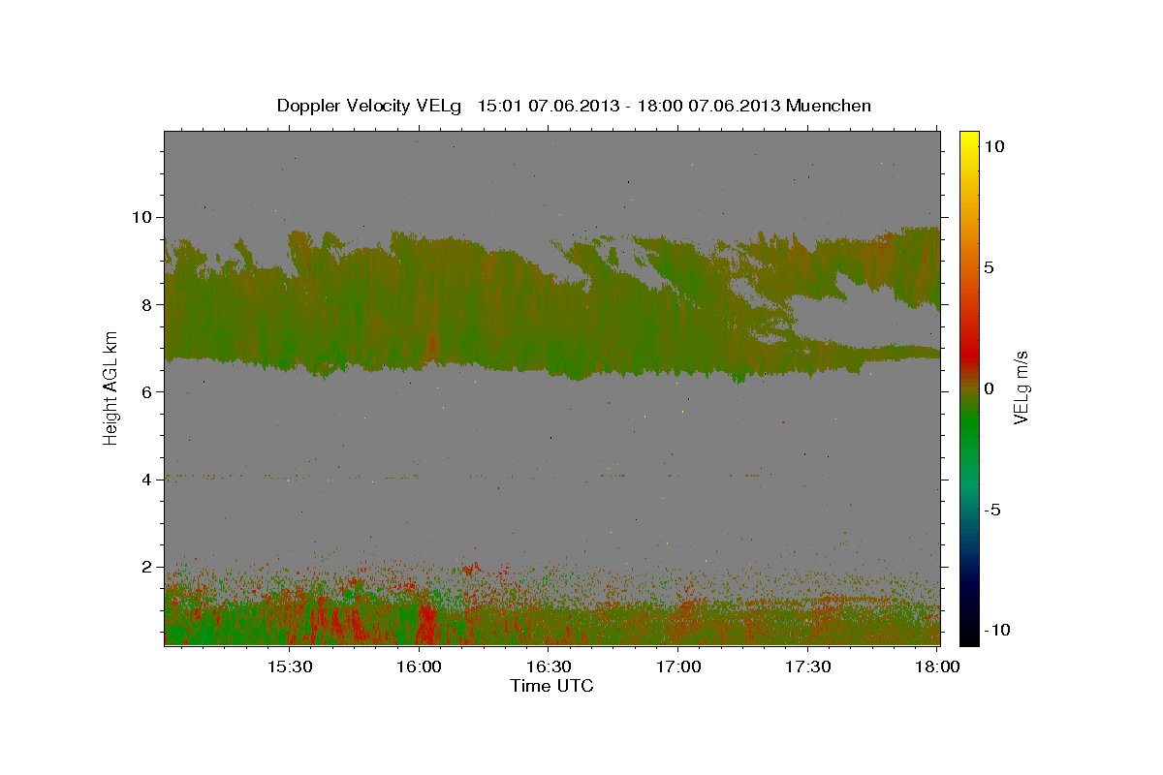
Task: Click the 'Time UTC' axis label
Action: tap(551, 686)
